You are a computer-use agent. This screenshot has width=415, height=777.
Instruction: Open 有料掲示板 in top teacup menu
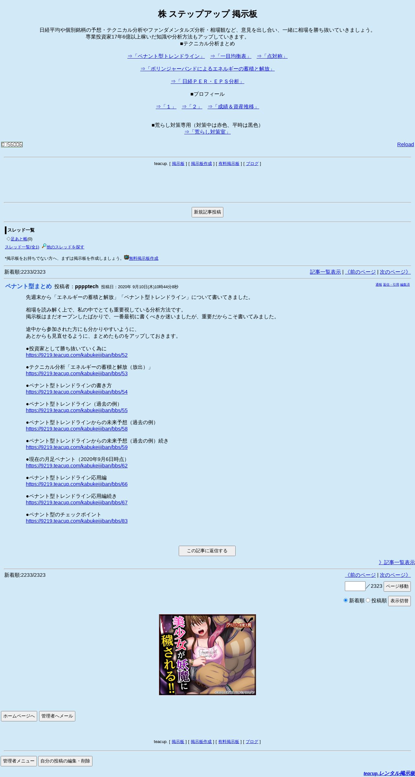tap(229, 164)
